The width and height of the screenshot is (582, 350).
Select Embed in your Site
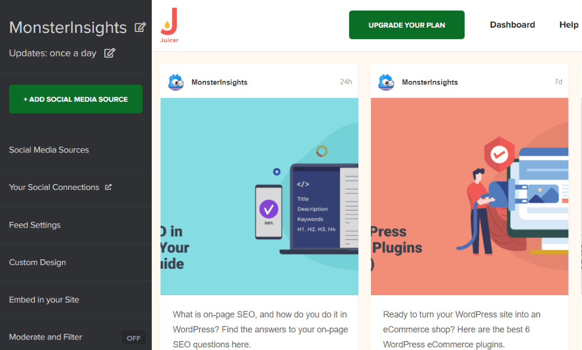pos(44,299)
